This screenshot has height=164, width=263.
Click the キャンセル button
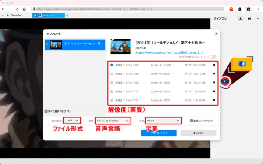tap(199, 133)
